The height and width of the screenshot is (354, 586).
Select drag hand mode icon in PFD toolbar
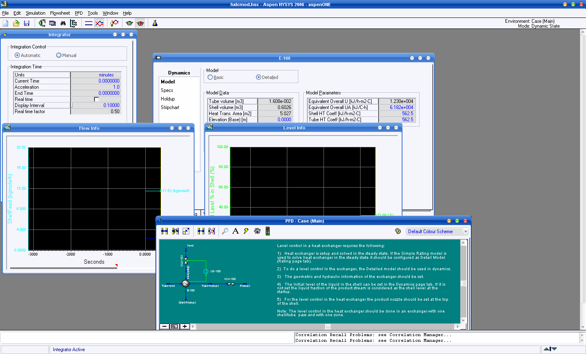tap(257, 231)
